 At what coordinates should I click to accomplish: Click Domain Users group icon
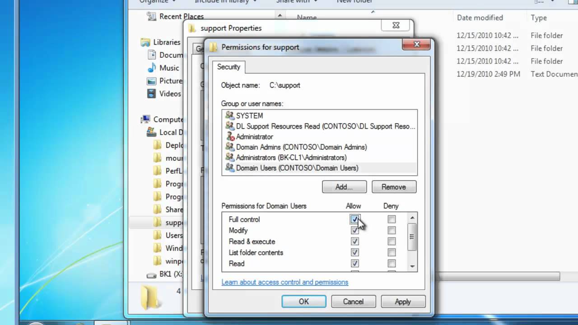click(x=230, y=167)
